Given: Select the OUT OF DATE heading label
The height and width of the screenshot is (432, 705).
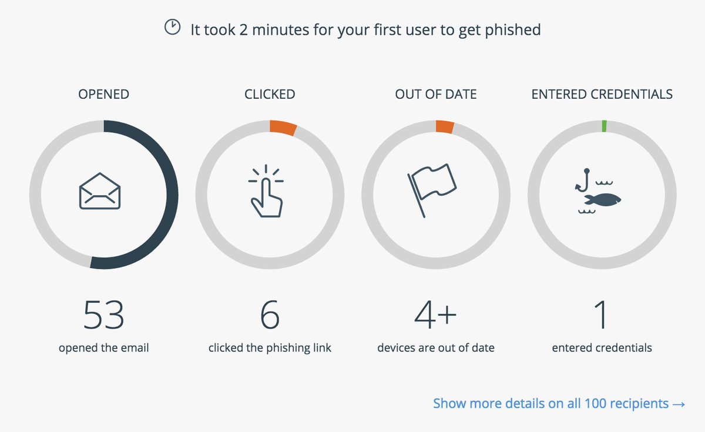Looking at the screenshot, I should [436, 94].
